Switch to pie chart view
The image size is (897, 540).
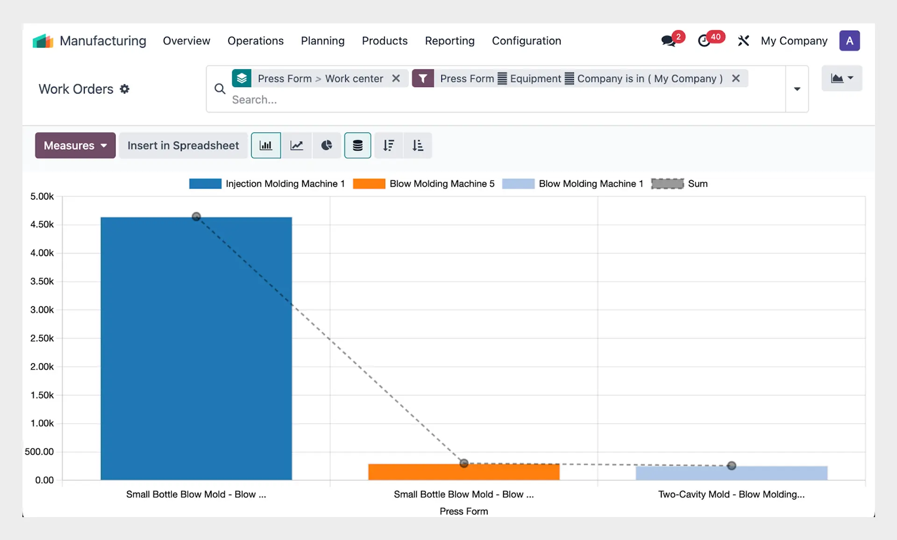[327, 145]
